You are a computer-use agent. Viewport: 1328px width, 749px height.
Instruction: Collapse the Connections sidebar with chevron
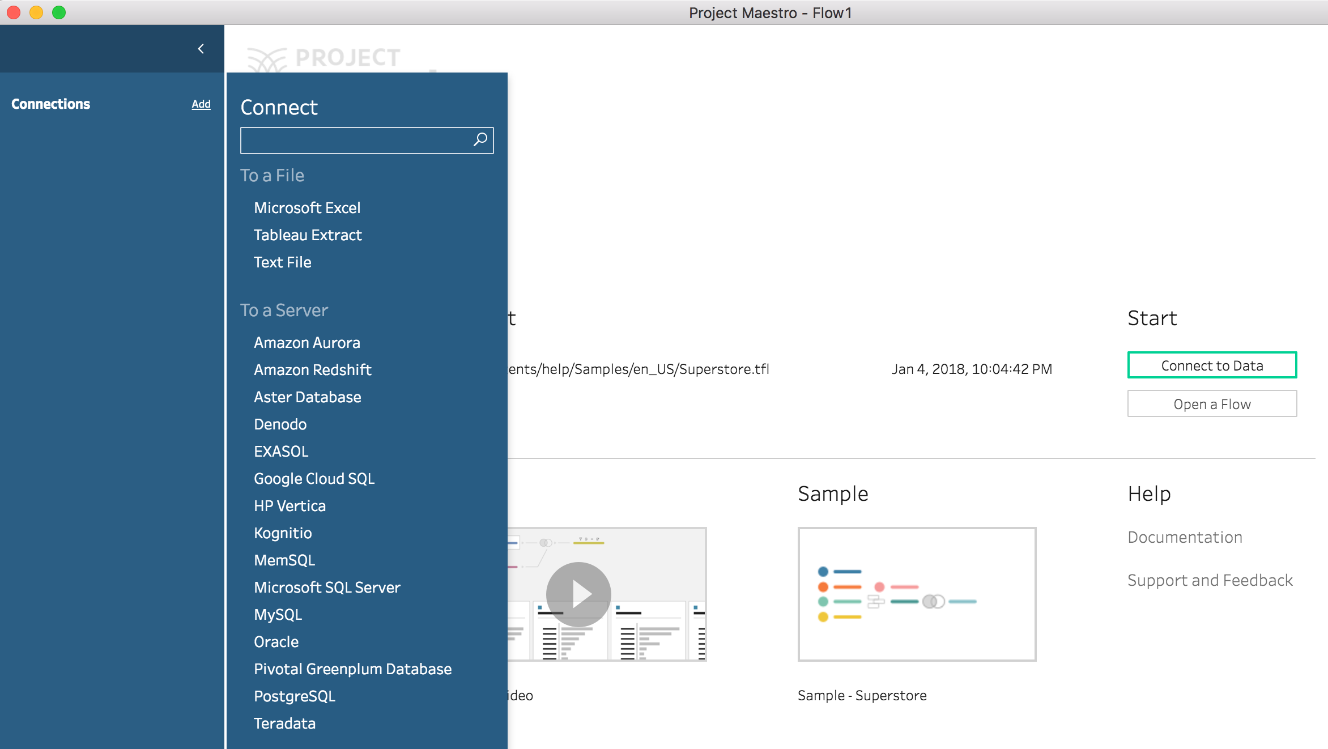pos(201,49)
